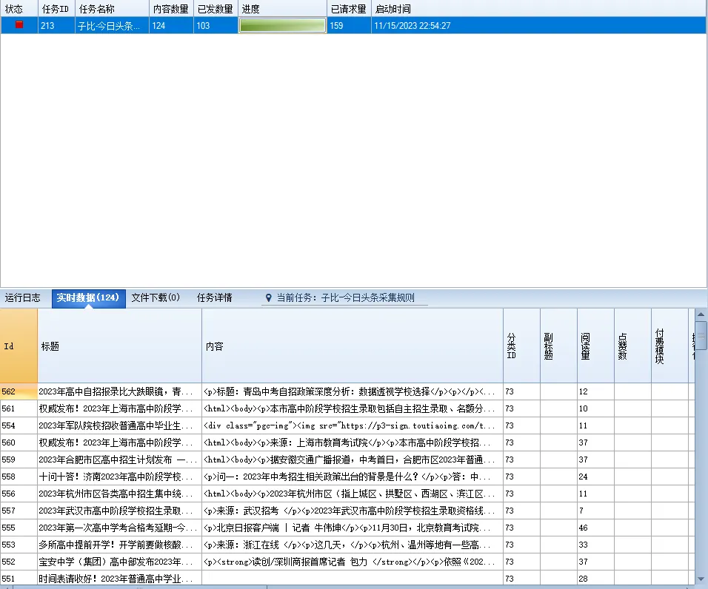Click the red stop status icon of task 213
Image resolution: width=708 pixels, height=589 pixels.
(x=19, y=25)
